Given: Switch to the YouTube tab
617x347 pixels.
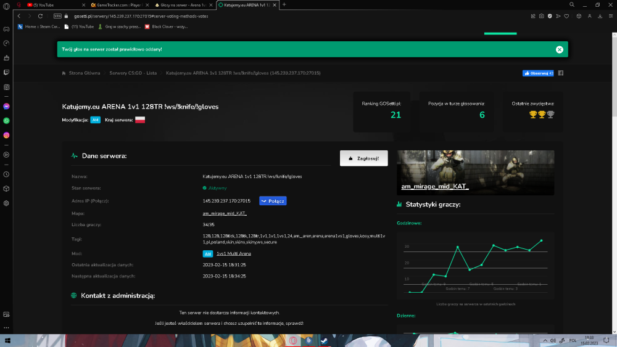Looking at the screenshot, I should [55, 5].
